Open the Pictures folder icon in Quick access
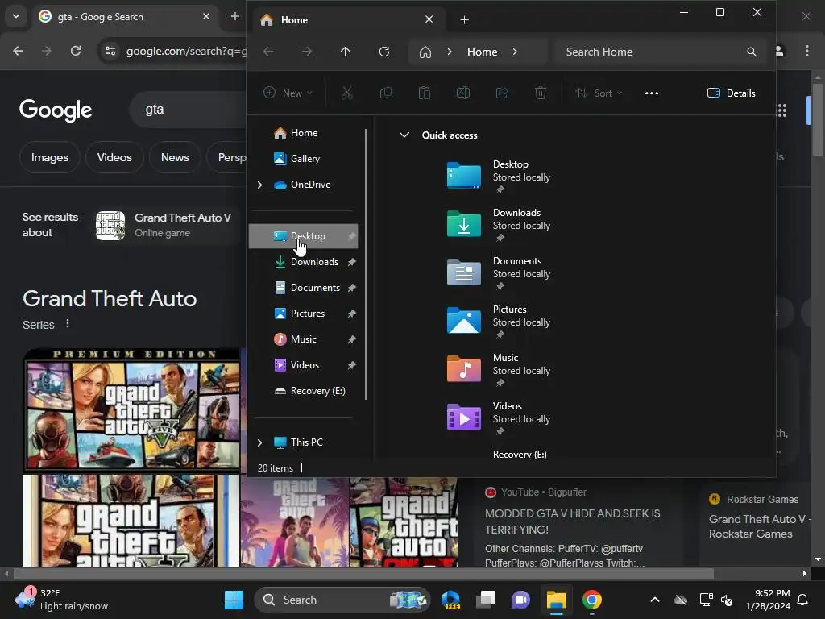 click(463, 321)
